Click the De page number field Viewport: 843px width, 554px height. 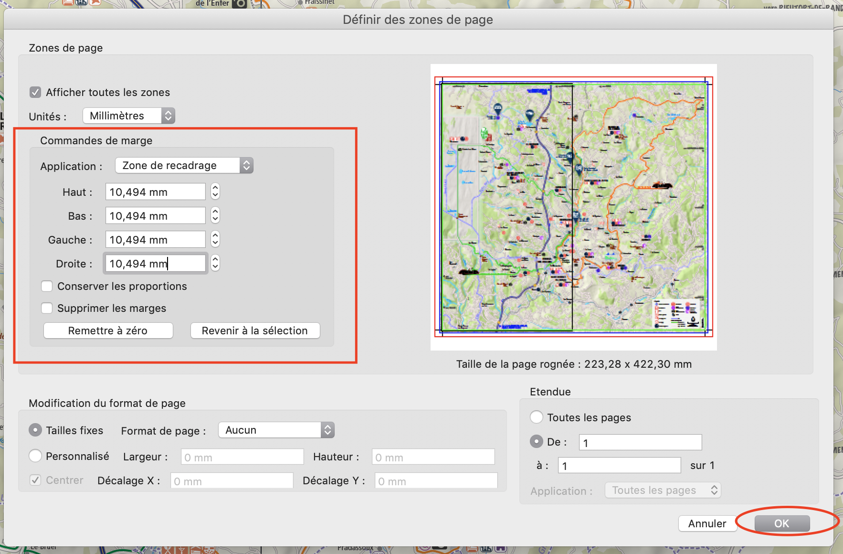point(640,442)
